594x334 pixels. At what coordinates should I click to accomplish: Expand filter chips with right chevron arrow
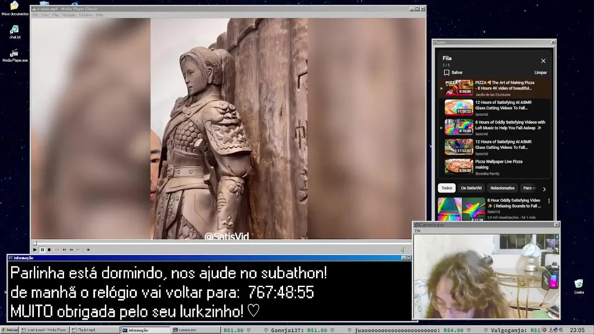click(x=544, y=189)
